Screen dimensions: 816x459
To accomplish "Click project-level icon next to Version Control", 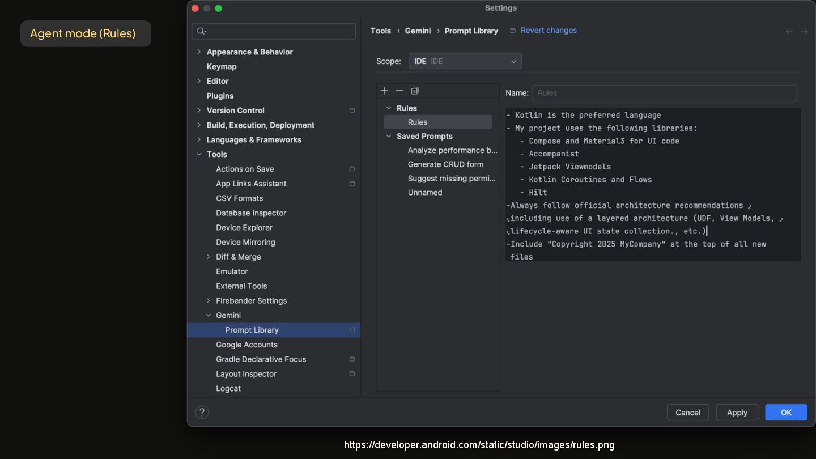I will (x=352, y=110).
